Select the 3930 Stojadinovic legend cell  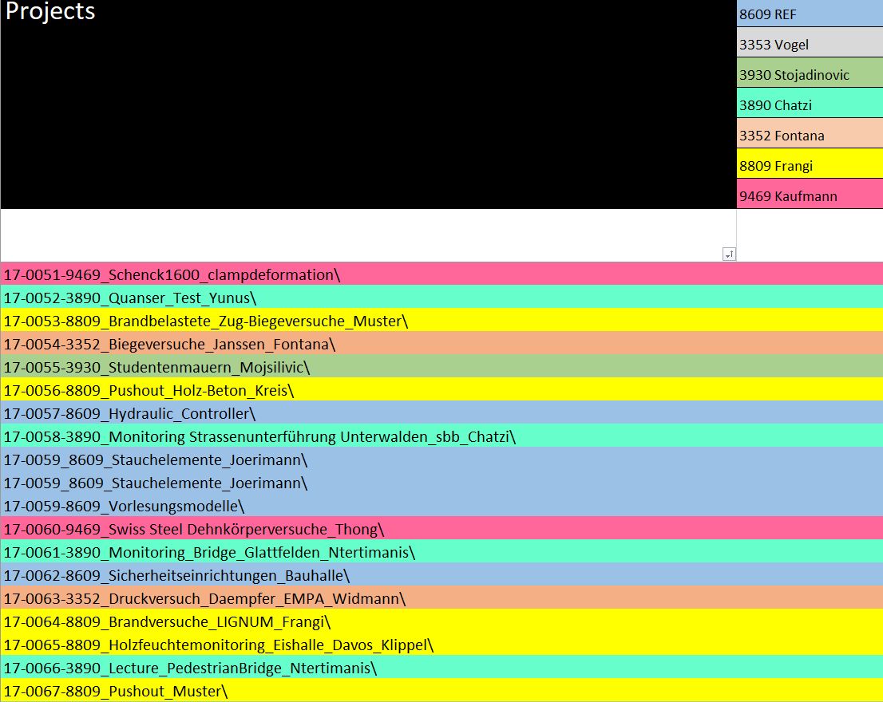point(810,73)
